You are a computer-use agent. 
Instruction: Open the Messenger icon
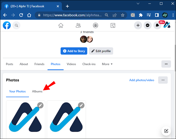[x=148, y=25]
